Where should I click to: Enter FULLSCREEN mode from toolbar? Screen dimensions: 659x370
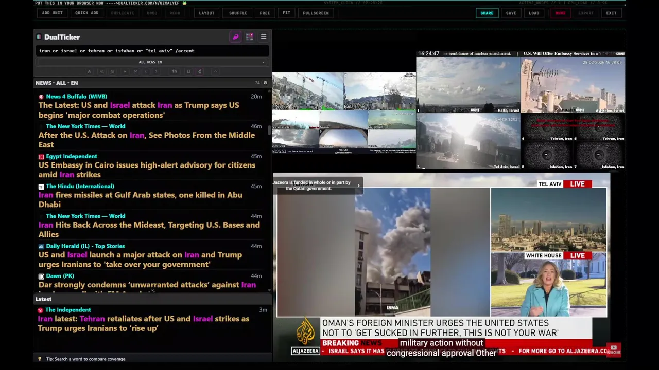(x=316, y=13)
